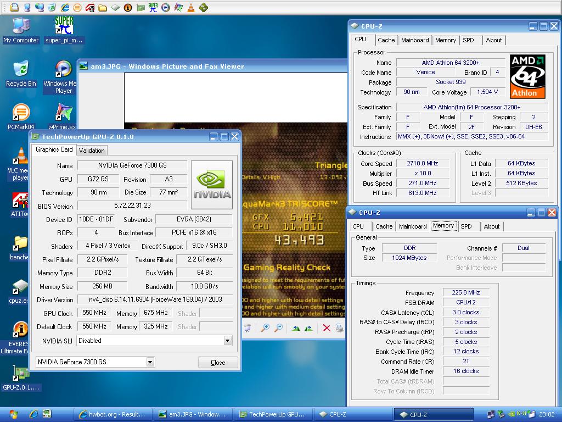Open PCMark04 desktop shortcut
This screenshot has height=422, width=562.
(x=21, y=117)
